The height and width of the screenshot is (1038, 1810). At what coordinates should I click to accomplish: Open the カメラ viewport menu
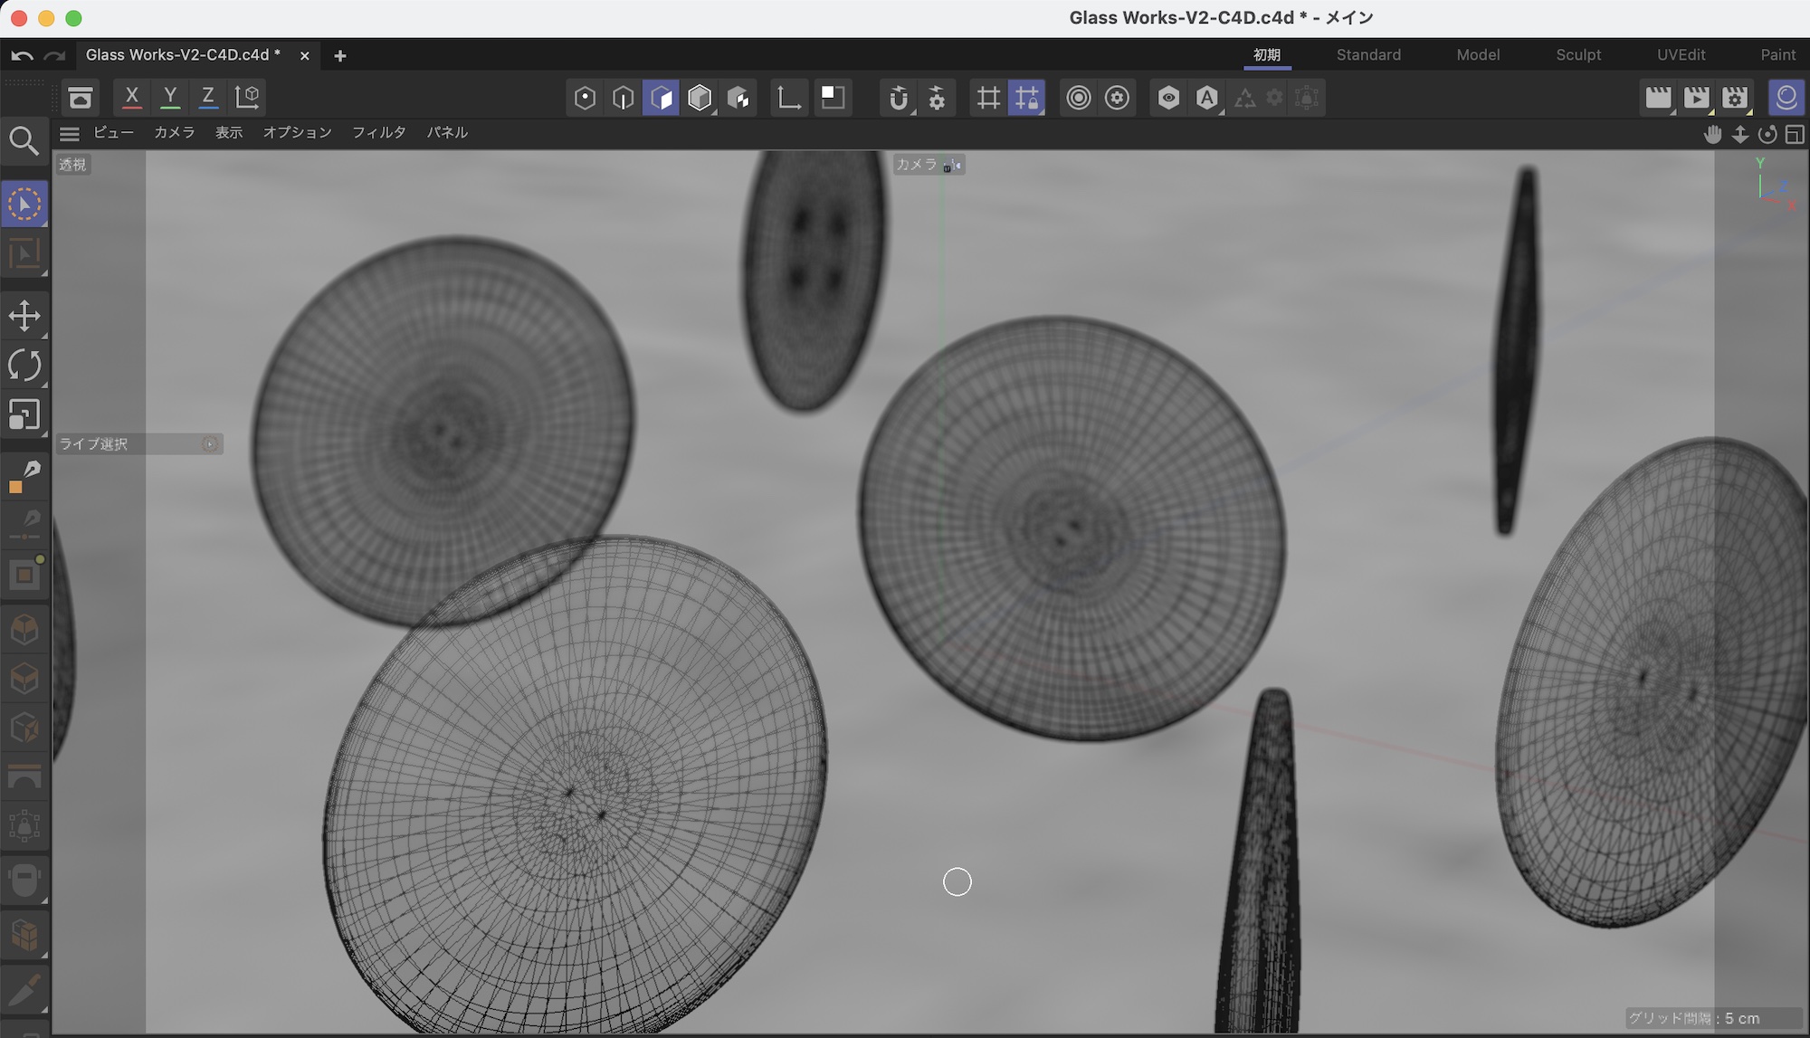(174, 132)
